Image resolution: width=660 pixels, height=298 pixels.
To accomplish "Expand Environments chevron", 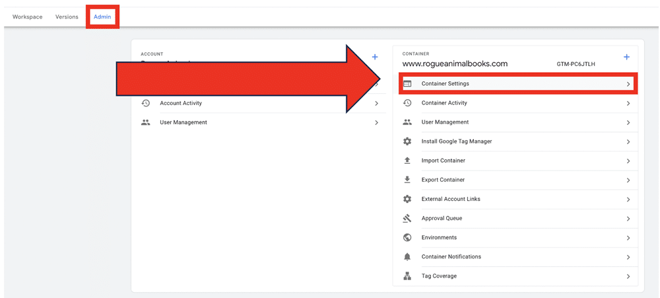I will click(x=628, y=238).
